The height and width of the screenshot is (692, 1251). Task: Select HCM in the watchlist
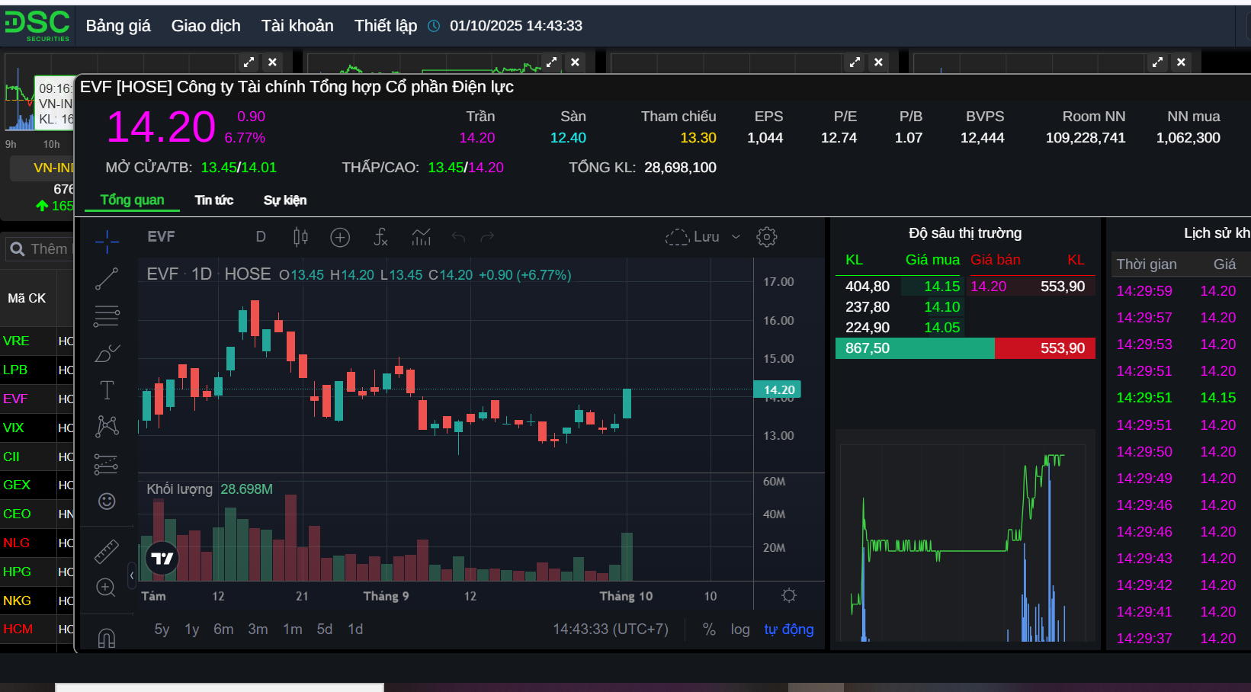18,630
